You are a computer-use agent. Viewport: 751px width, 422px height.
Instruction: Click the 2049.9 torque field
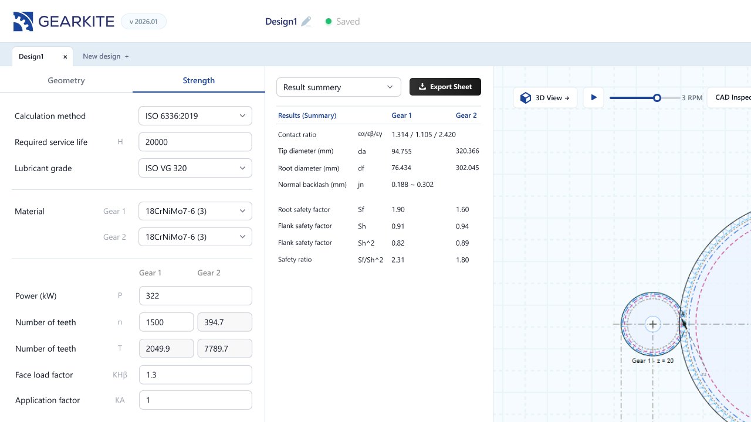point(166,349)
